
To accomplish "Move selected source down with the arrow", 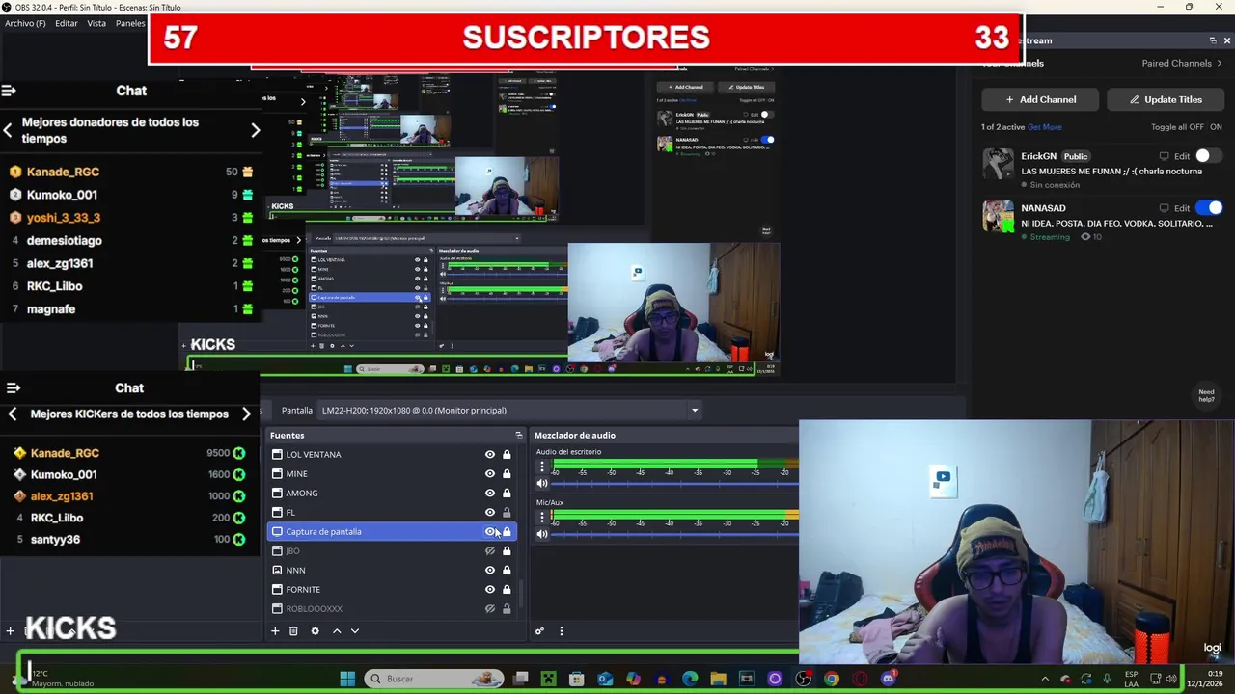I will 355,631.
